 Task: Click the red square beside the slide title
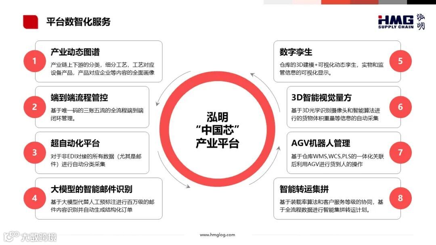pyautogui.click(x=31, y=22)
